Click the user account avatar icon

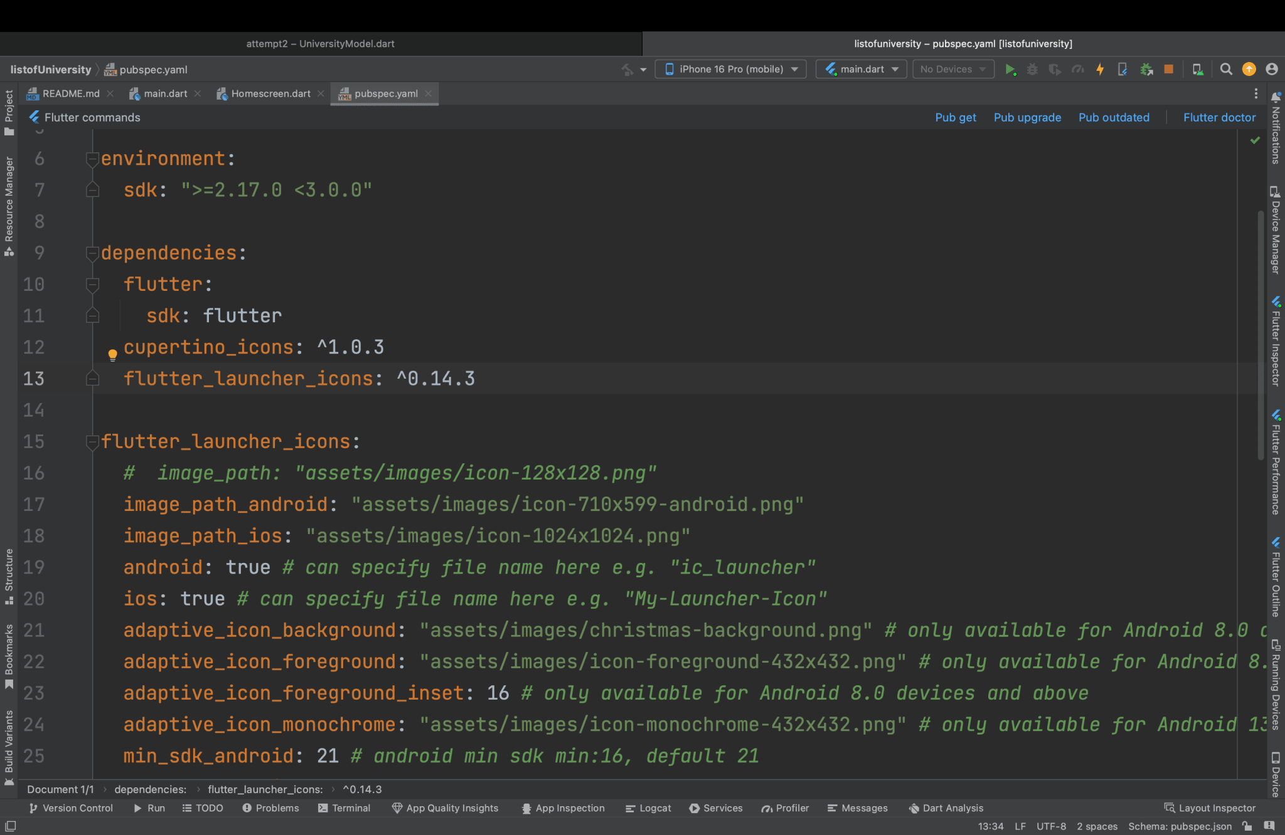(x=1272, y=70)
